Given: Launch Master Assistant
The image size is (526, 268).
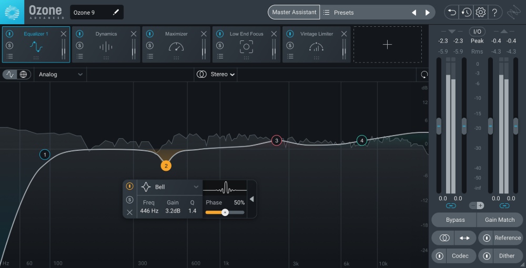Looking at the screenshot, I should click(294, 12).
